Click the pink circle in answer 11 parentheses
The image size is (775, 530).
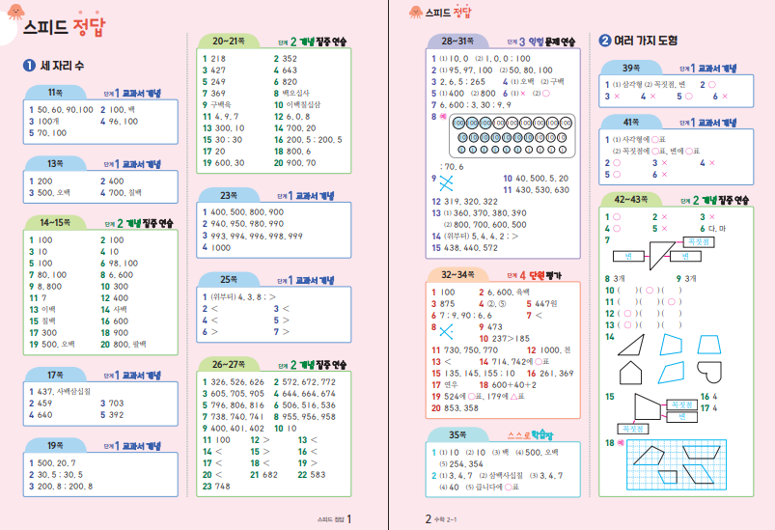(x=671, y=301)
